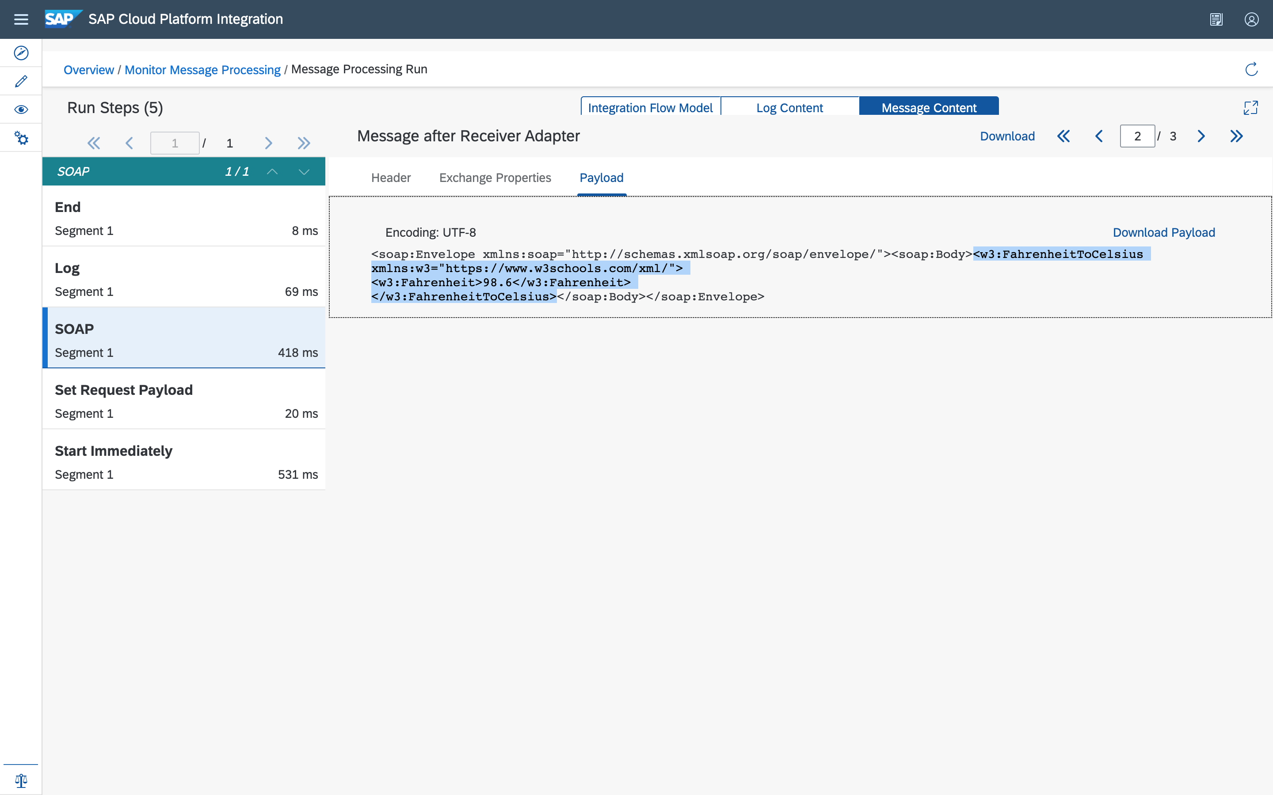This screenshot has width=1273, height=795.
Task: Open the Settings gears icon in sidebar
Action: coord(21,137)
